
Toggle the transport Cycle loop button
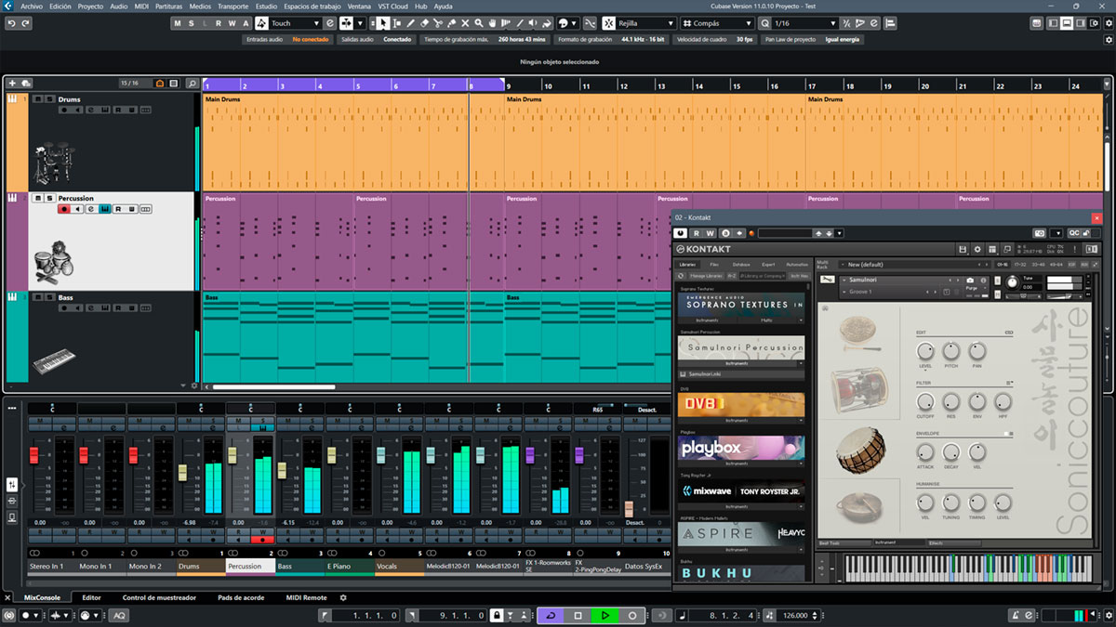point(551,615)
